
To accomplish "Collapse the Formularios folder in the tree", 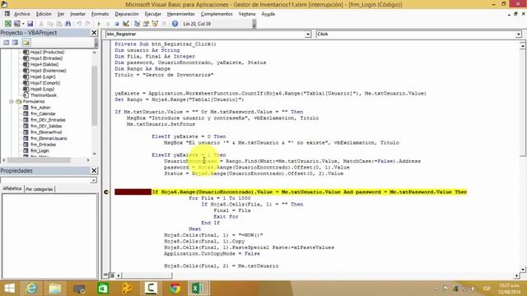I will [x=11, y=101].
